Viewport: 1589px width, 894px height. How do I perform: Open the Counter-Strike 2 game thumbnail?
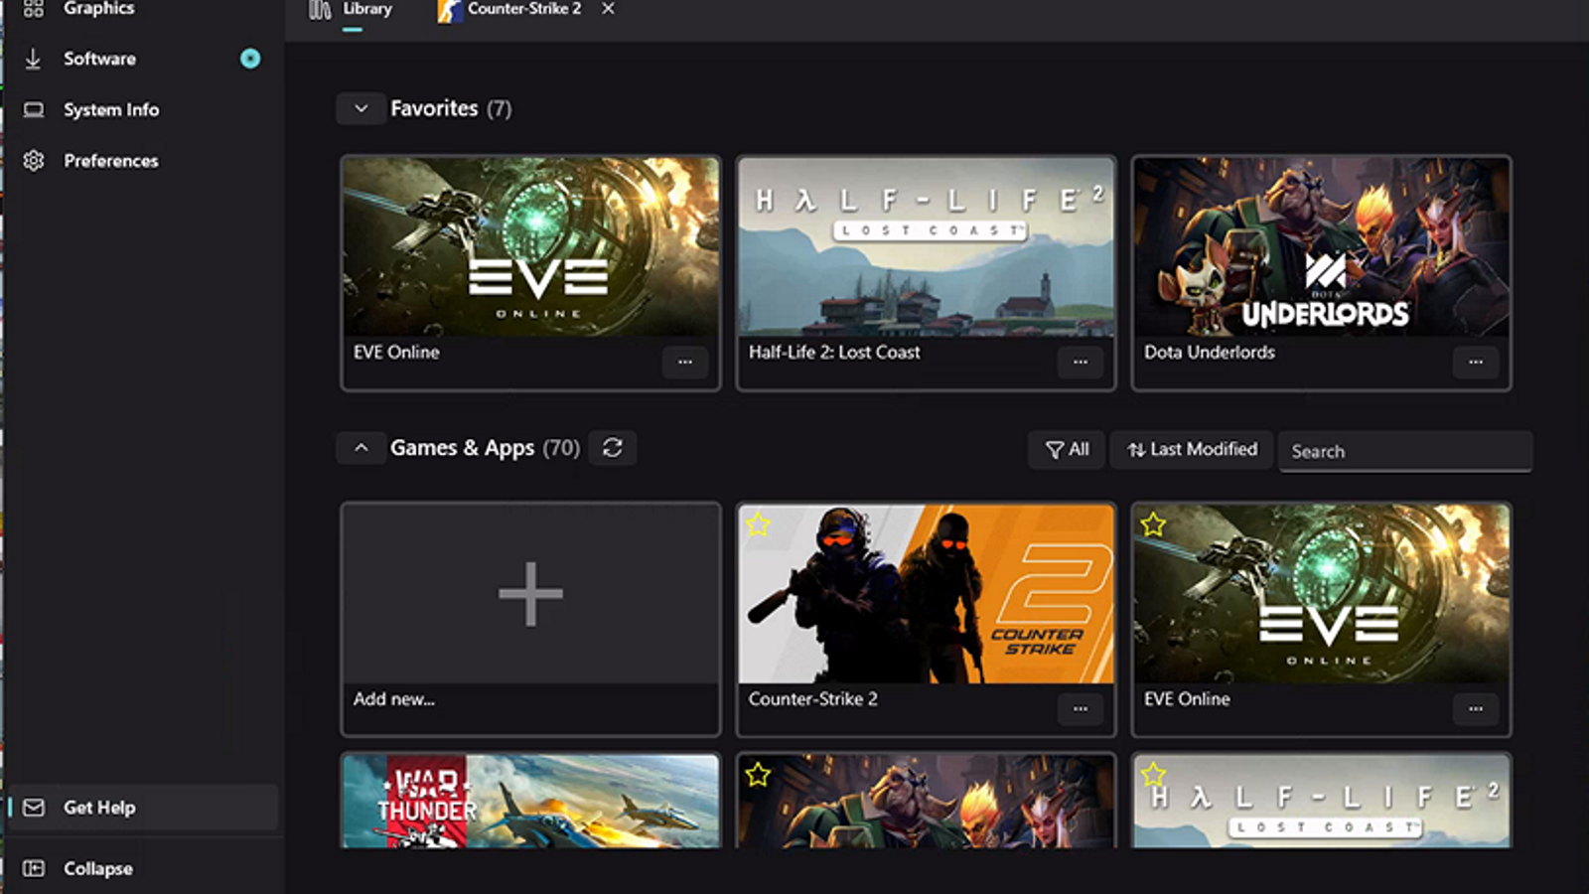(926, 593)
